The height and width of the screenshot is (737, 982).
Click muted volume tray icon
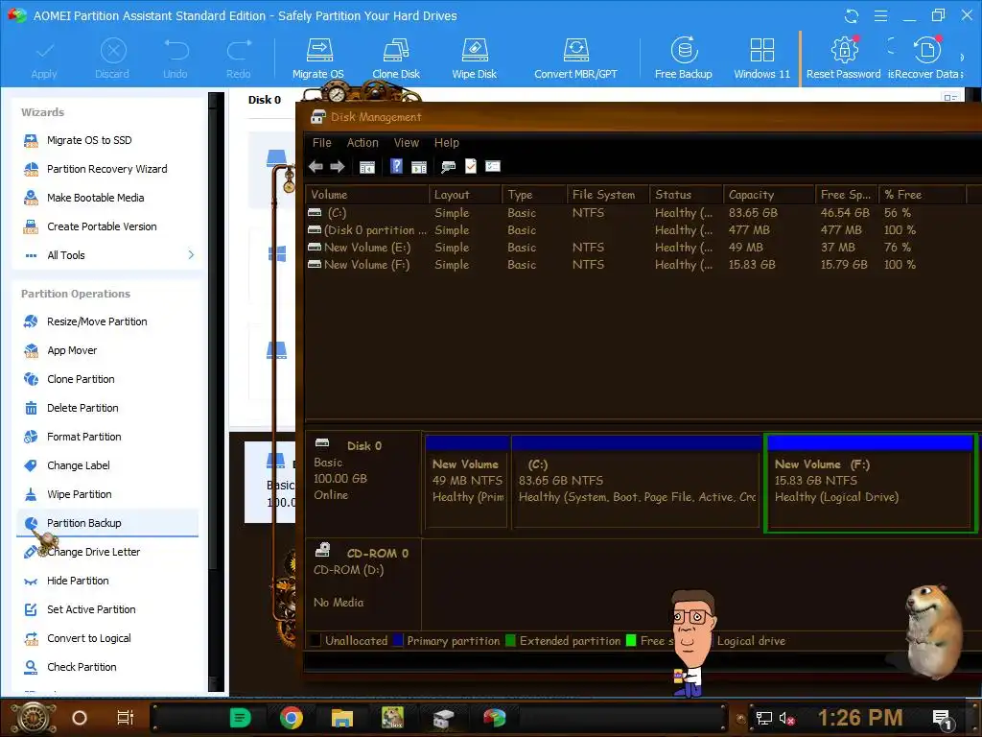(x=786, y=718)
